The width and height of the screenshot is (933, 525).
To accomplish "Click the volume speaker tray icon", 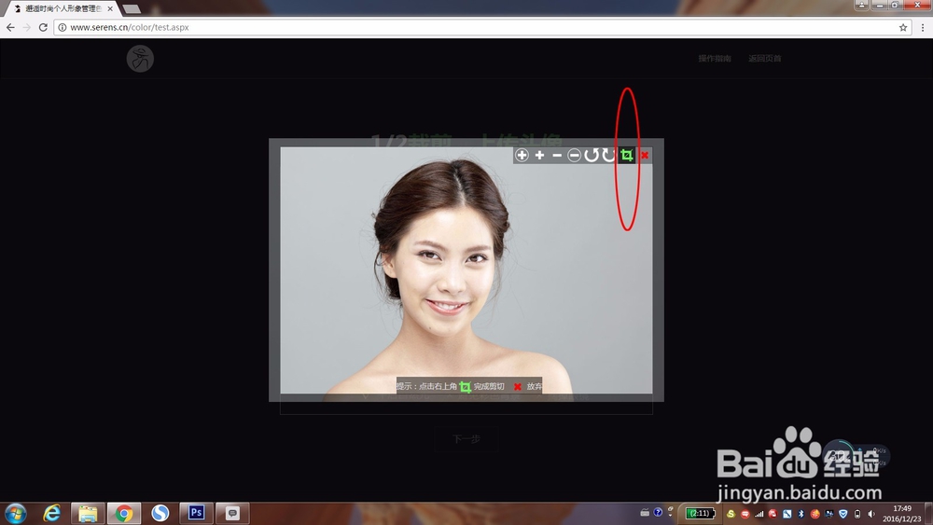I will [871, 514].
